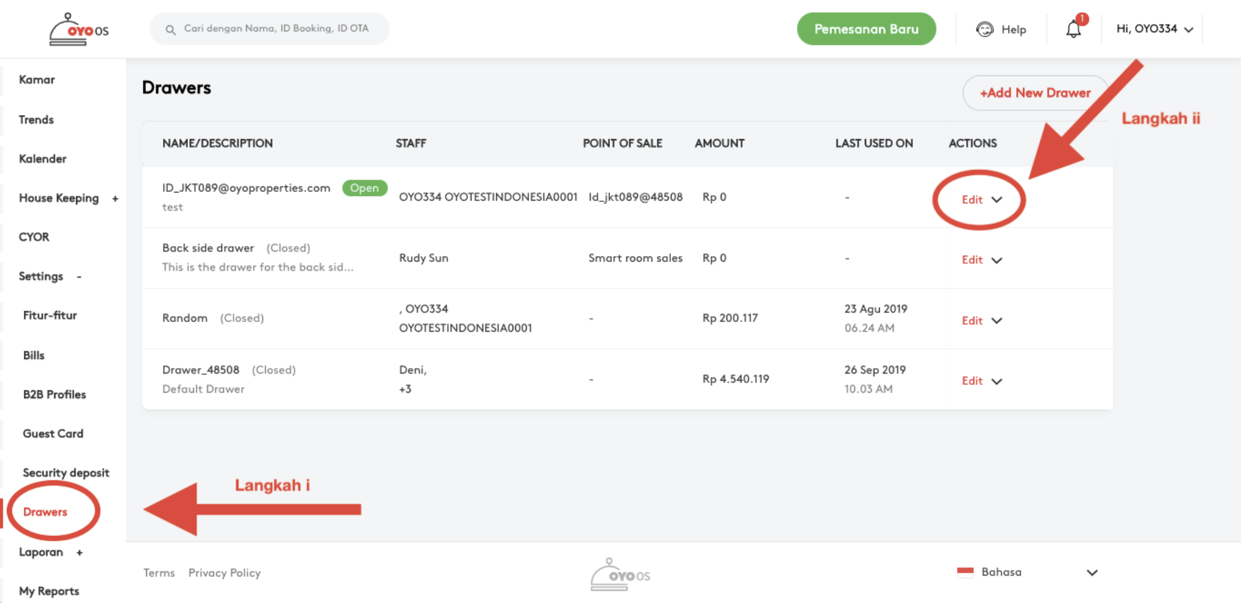Viewport: 1254px width, 603px height.
Task: Open the Hi, OYO334 account dropdown
Action: (1155, 29)
